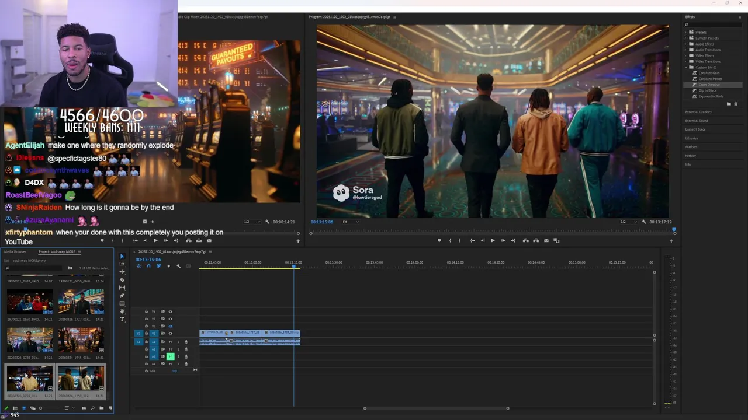Viewport: 748px width, 420px height.
Task: Select the Slip tool
Action: click(122, 288)
